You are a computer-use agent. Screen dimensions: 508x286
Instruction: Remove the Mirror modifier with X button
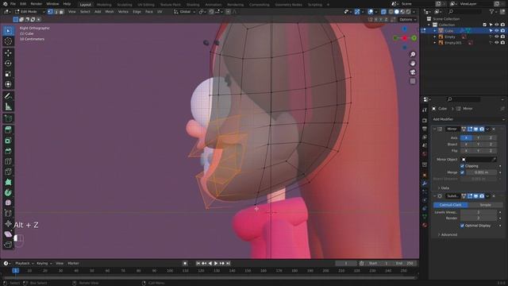[x=494, y=129]
